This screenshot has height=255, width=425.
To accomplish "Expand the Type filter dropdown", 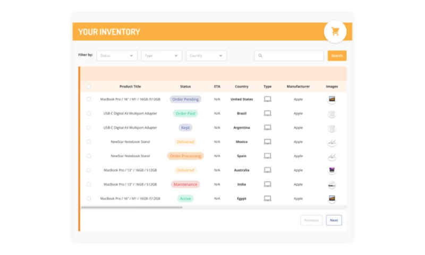I will coord(161,56).
